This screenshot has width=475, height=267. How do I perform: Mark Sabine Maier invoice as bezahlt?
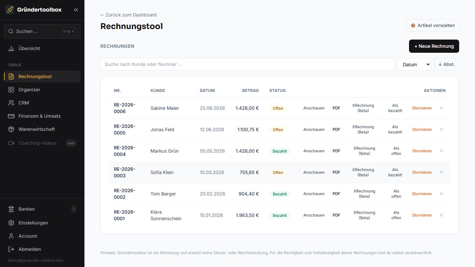point(395,108)
